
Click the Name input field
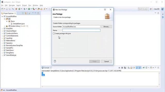point(81,30)
